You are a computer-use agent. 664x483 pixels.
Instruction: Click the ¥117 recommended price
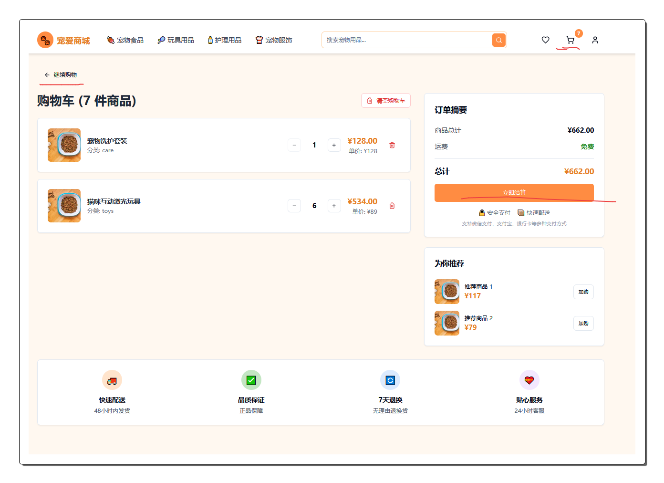click(x=473, y=296)
